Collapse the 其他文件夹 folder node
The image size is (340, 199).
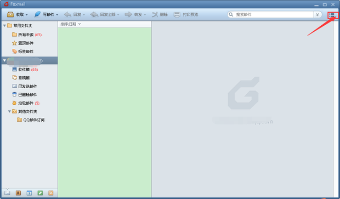pyautogui.click(x=9, y=111)
